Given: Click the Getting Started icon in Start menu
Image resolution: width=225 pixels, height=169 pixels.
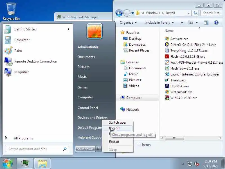Looking at the screenshot, I should 7,29.
